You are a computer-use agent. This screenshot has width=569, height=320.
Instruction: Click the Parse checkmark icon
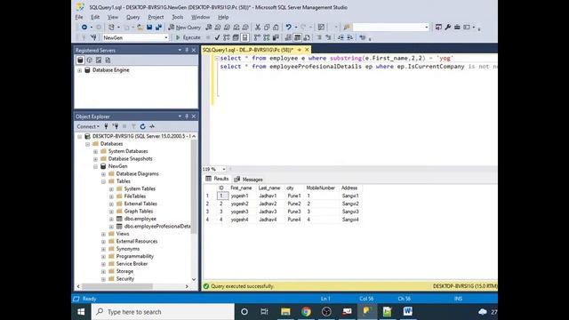[217, 37]
